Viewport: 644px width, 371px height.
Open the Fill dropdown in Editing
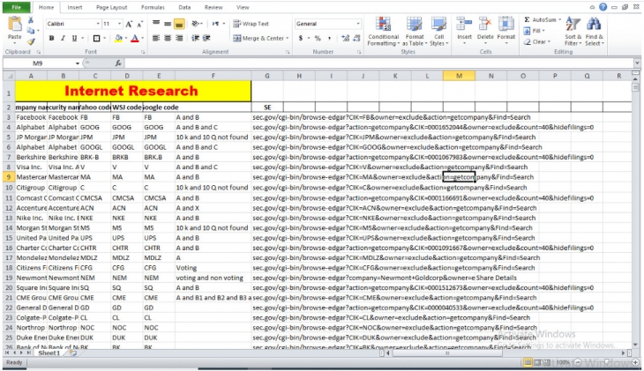click(x=534, y=31)
